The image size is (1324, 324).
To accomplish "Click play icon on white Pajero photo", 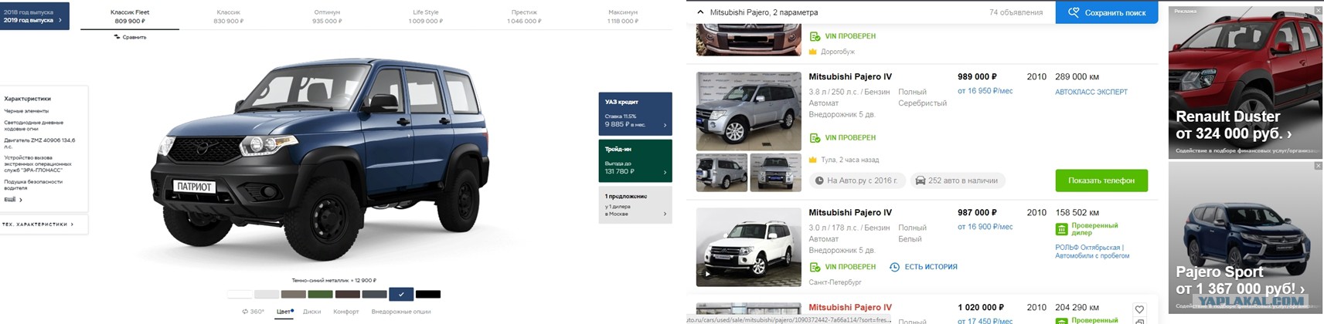I will tap(706, 274).
